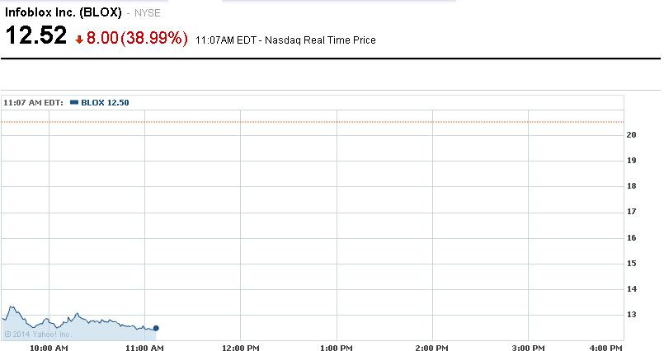Viewport: 664px width, 351px height.
Task: Click the 16 price axis label
Action: click(x=632, y=237)
